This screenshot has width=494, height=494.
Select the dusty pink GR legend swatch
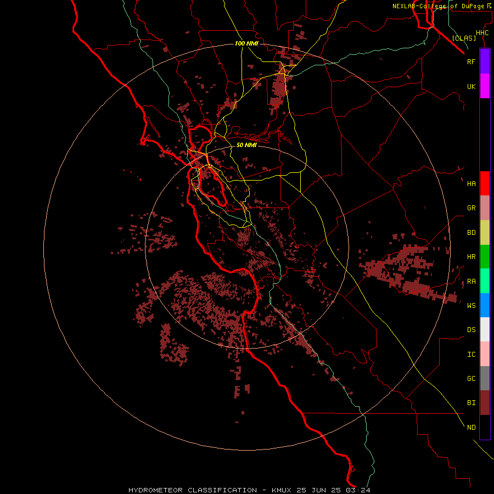(485, 208)
